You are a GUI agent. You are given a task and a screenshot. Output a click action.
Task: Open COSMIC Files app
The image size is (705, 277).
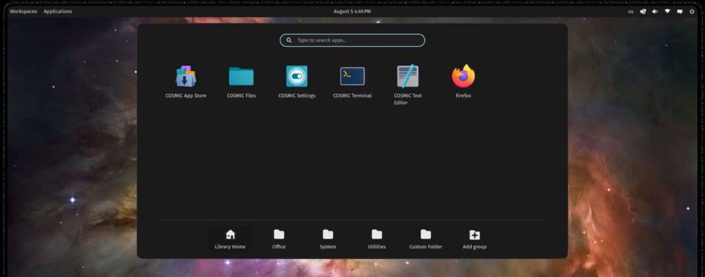pyautogui.click(x=241, y=76)
